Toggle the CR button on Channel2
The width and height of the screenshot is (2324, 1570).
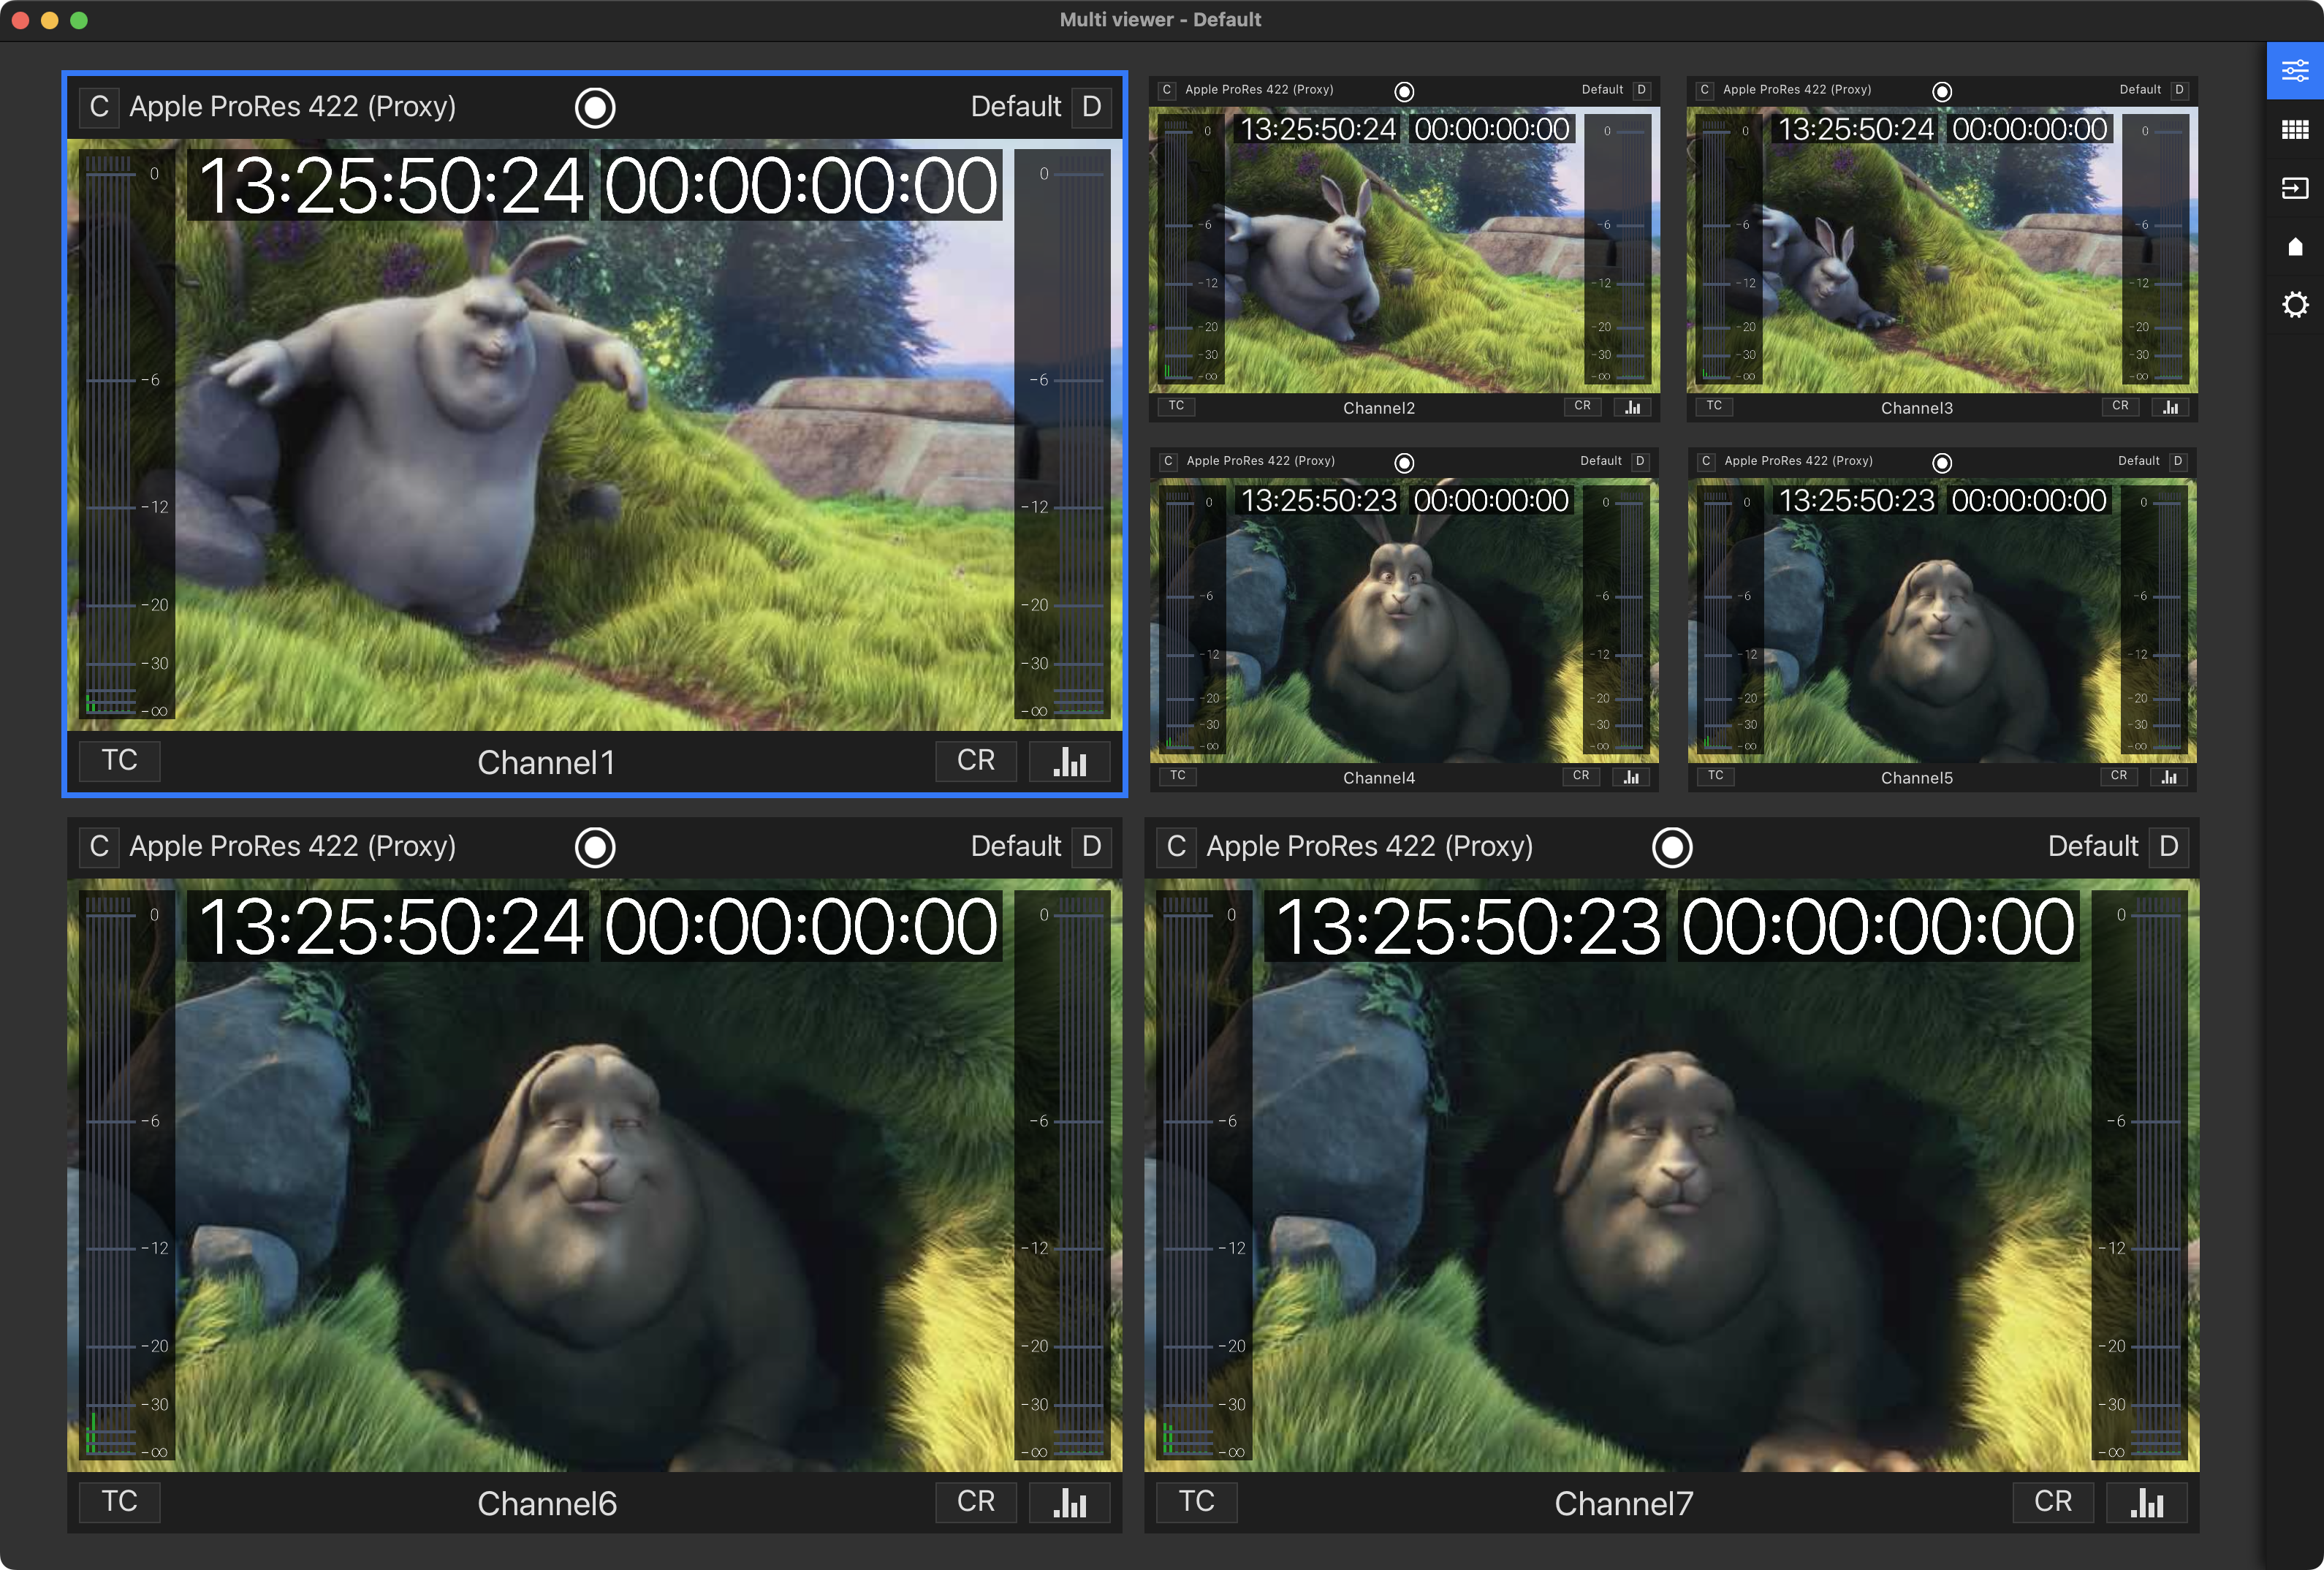(1582, 406)
